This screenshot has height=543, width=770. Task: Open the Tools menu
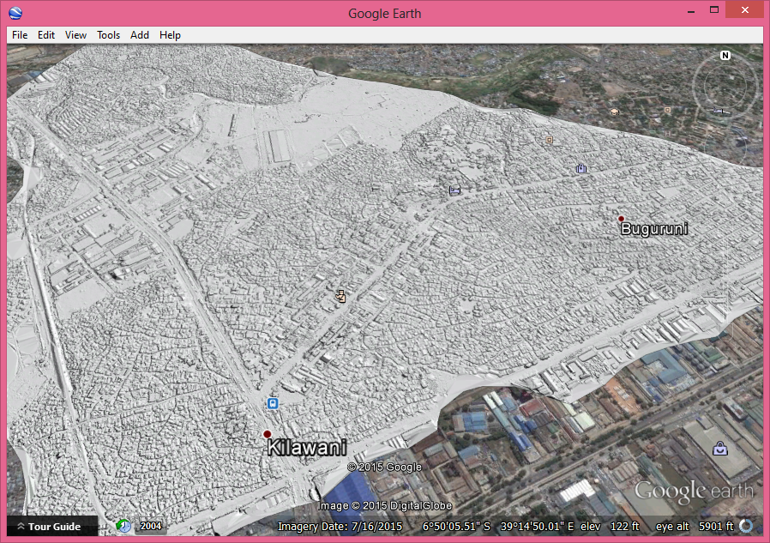[x=109, y=35]
